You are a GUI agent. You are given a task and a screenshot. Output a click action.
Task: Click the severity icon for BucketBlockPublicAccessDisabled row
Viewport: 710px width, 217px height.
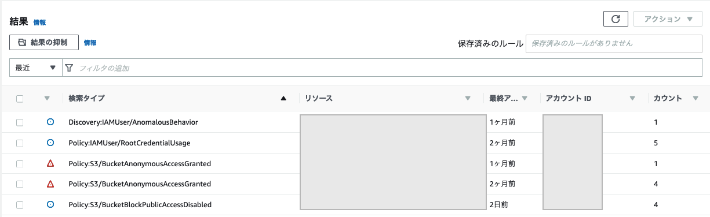(50, 204)
